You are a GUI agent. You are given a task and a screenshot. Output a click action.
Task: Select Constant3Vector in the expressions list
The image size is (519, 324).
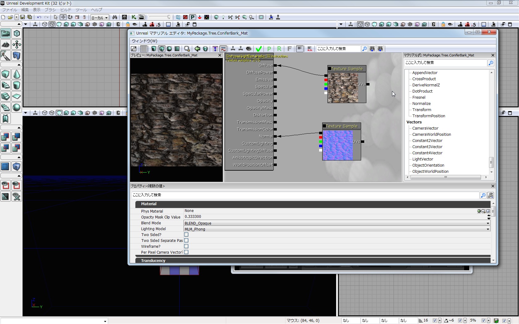click(x=427, y=147)
